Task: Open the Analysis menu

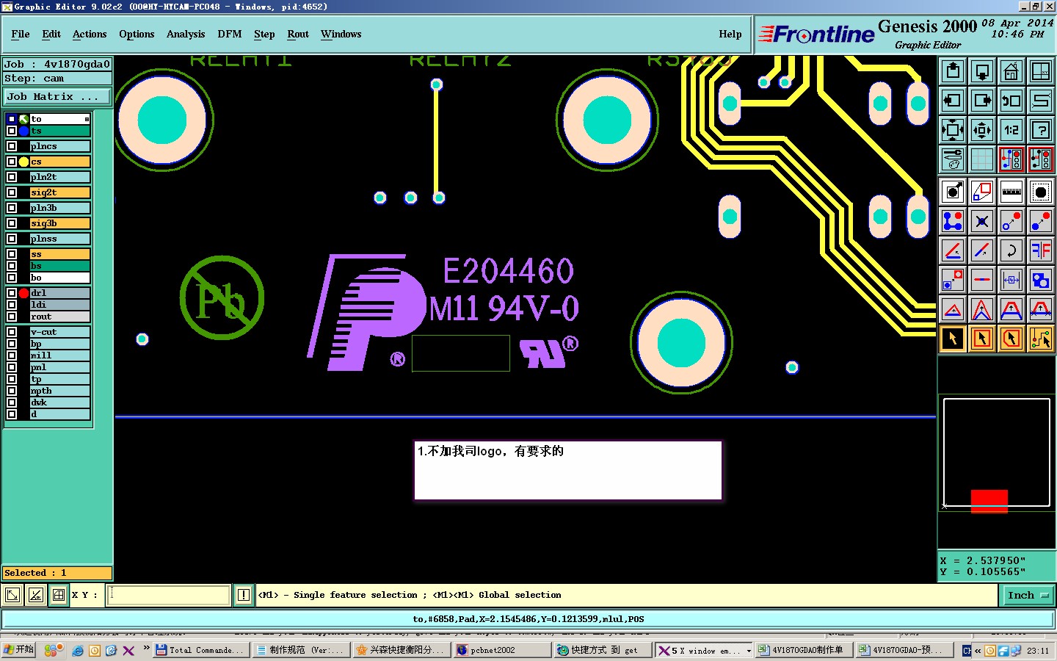Action: (186, 34)
